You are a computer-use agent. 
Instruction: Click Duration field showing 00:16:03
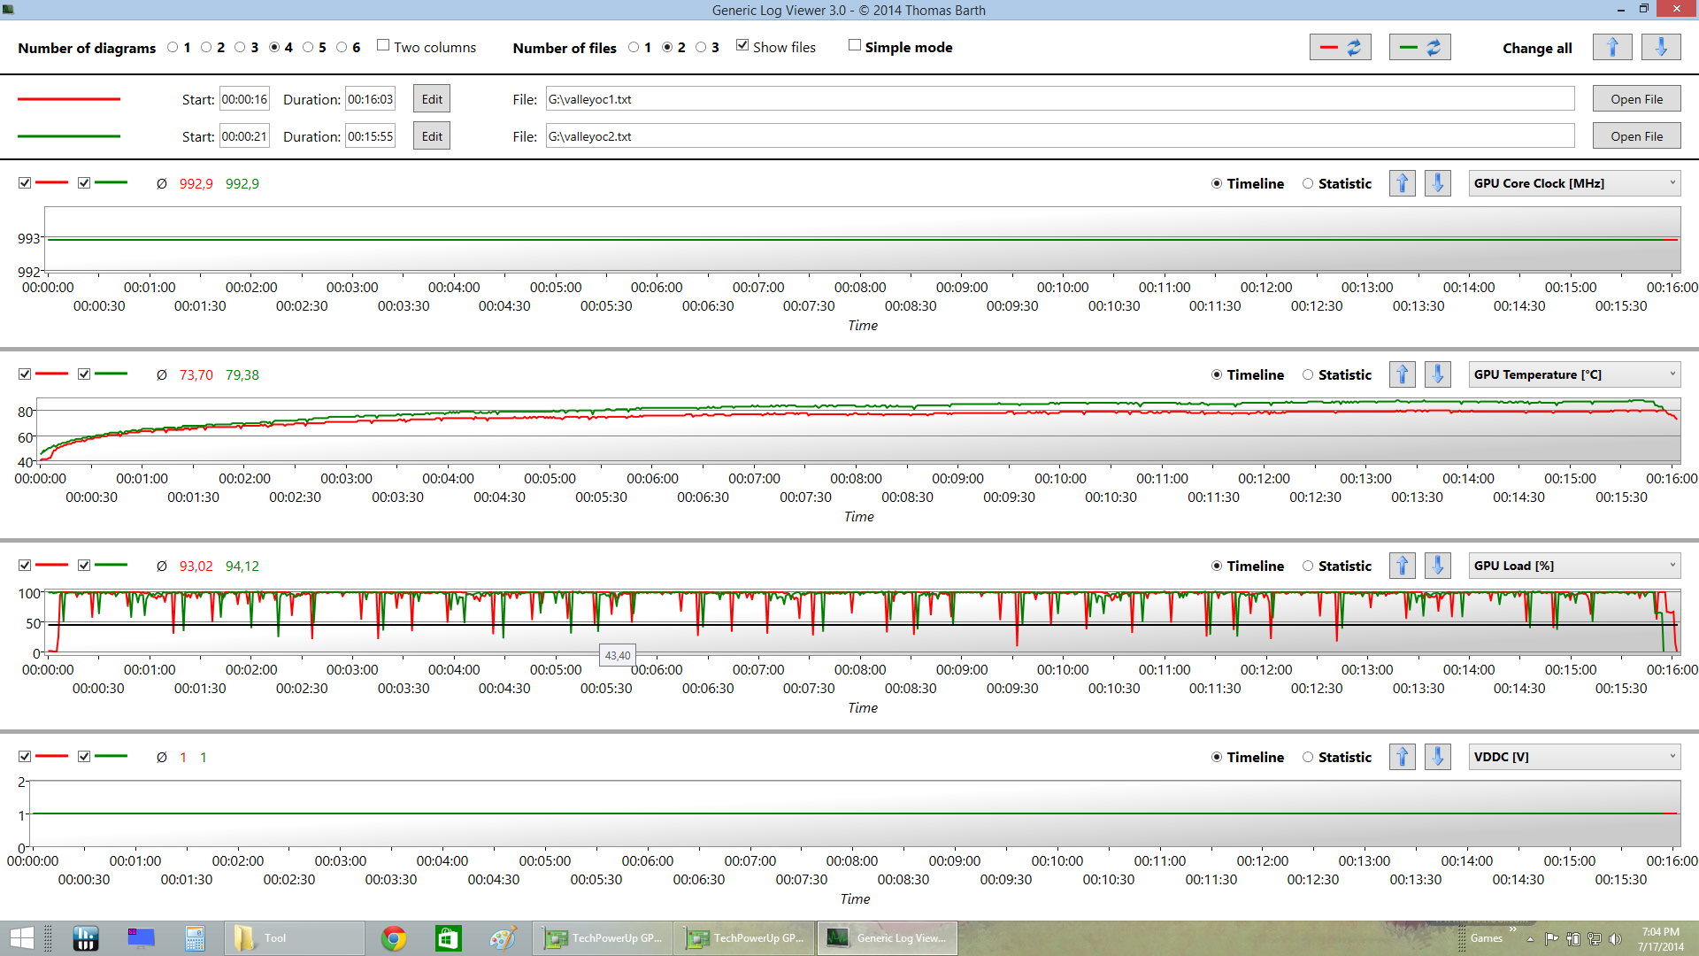[370, 99]
